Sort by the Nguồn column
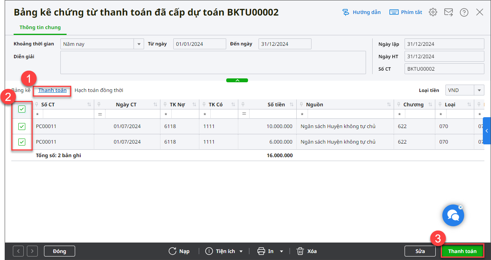Image resolution: width=491 pixels, height=260 pixels. click(x=389, y=105)
